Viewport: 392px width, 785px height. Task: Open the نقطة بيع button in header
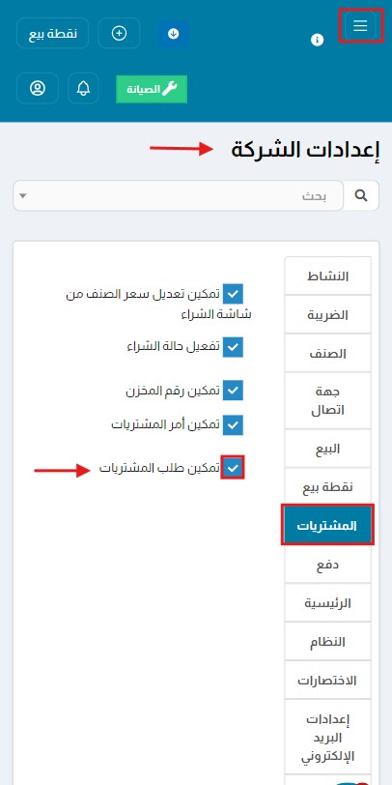[x=52, y=33]
